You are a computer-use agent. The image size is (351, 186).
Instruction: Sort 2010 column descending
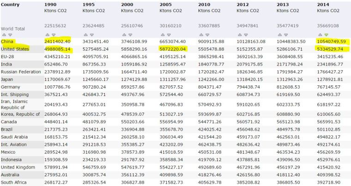pos(207,35)
